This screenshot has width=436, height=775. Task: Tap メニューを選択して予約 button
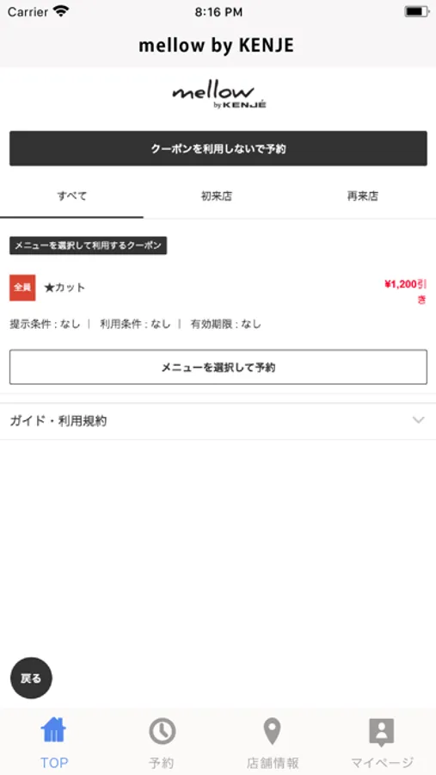click(218, 367)
